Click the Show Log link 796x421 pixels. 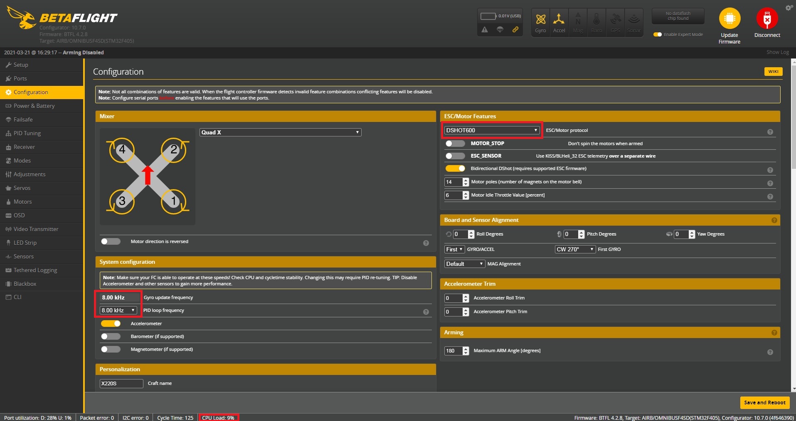tap(777, 52)
